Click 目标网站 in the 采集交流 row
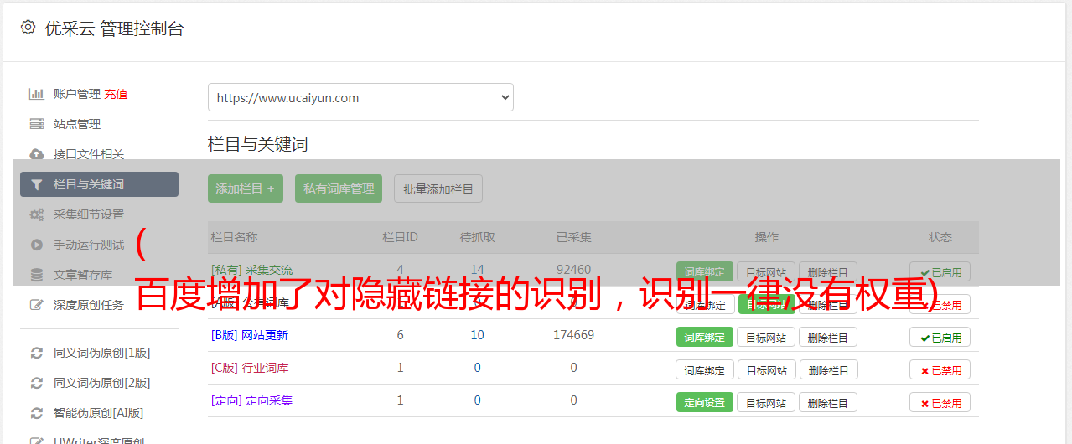This screenshot has width=1072, height=444. [x=766, y=271]
